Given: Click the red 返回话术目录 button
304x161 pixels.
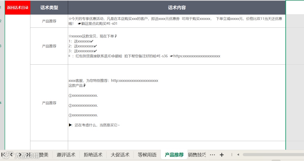Looking at the screenshot, I should tap(18, 8).
